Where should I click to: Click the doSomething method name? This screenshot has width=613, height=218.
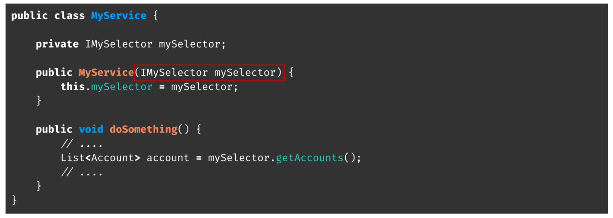(143, 130)
